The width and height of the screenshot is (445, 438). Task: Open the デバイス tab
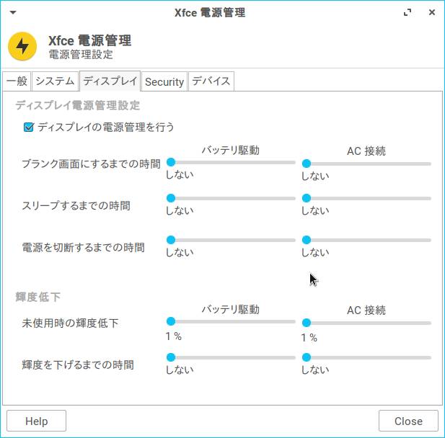coord(211,81)
